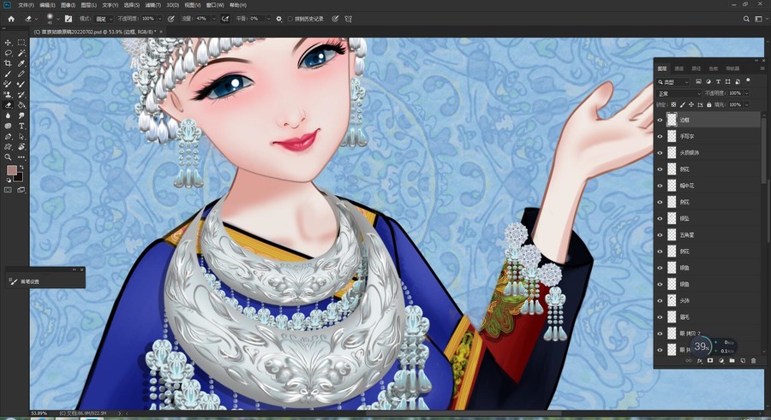Viewport: 771px width, 420px height.
Task: Change screen mode icon in toolbox
Action: pyautogui.click(x=21, y=190)
